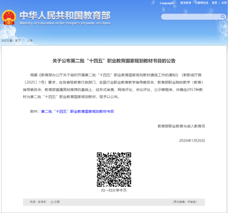Open the 微言教育 link

(186, 3)
